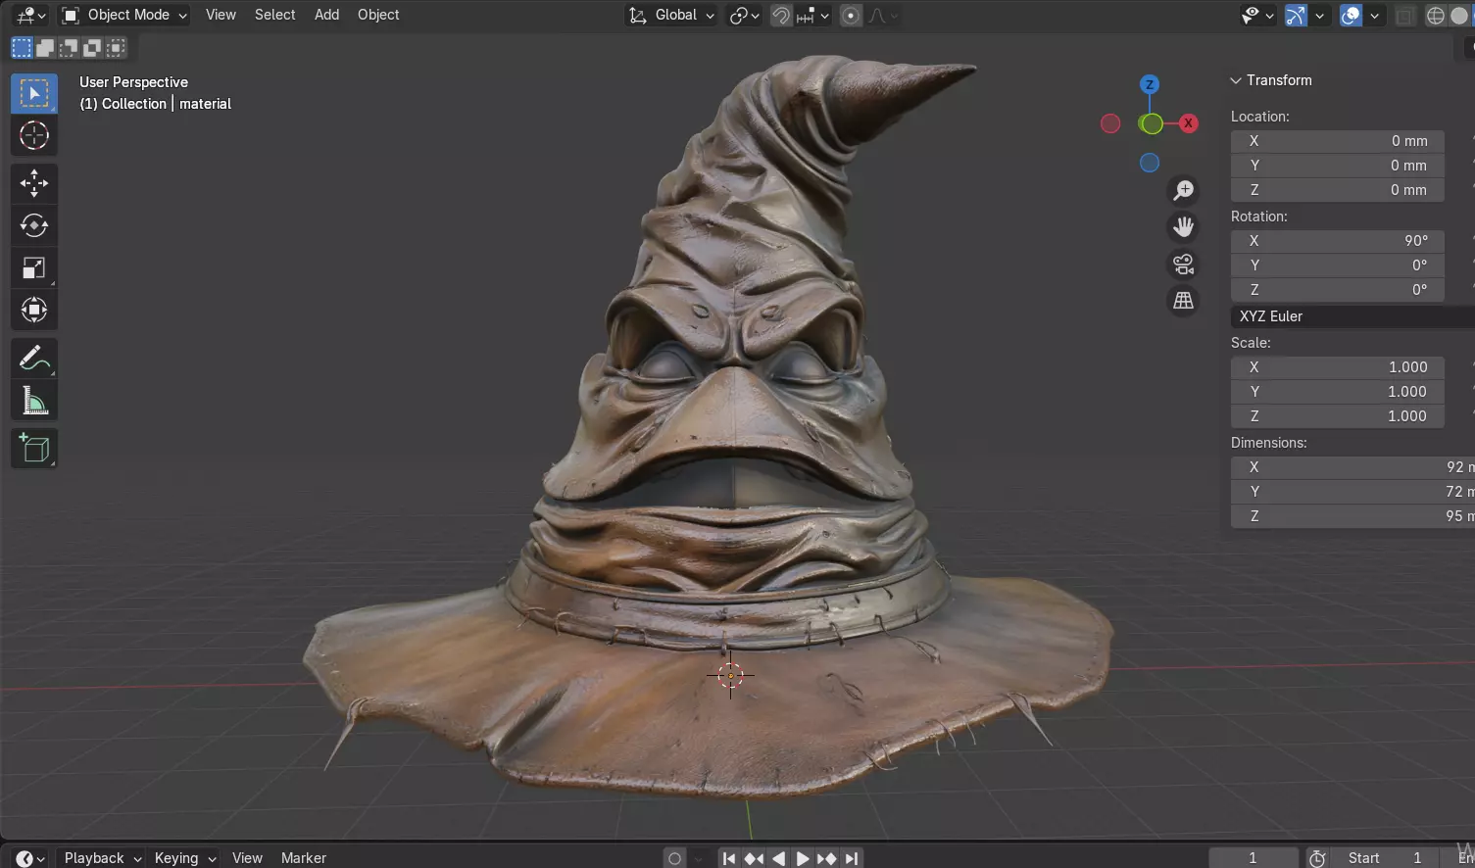Click the Rotation X field showing 90°
The height and width of the screenshot is (868, 1475).
click(x=1338, y=241)
